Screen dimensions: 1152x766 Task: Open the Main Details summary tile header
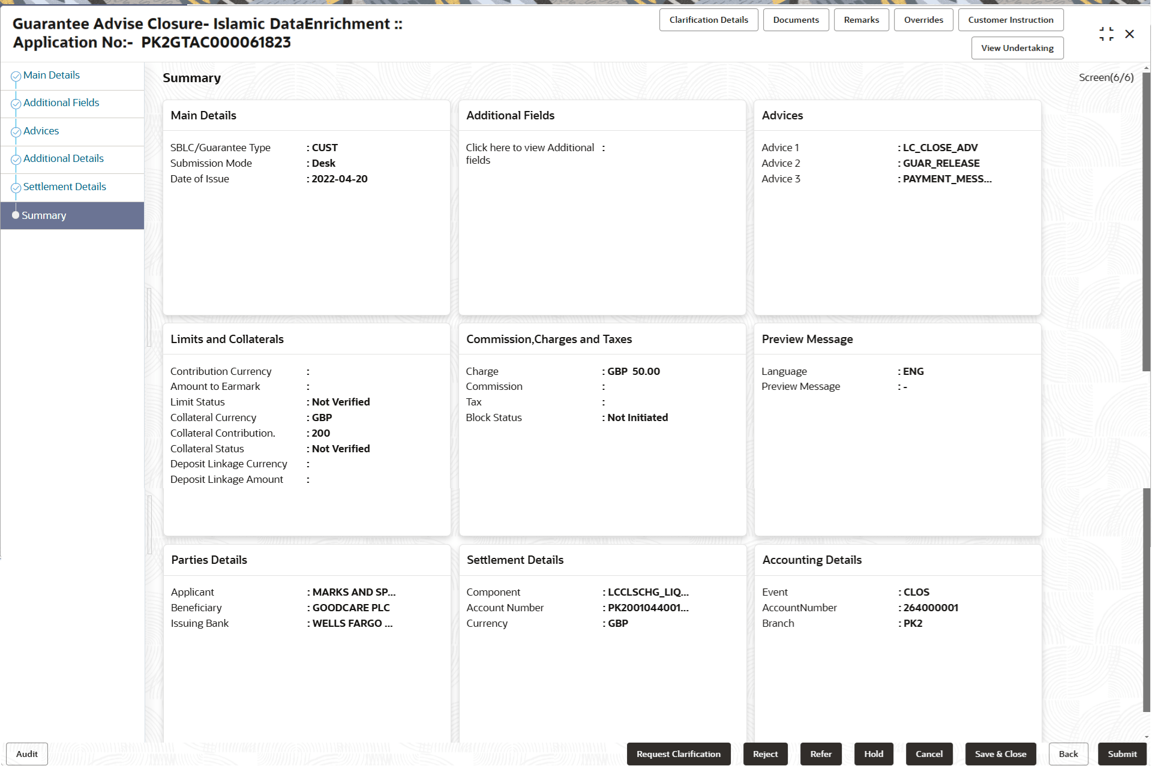tap(203, 115)
